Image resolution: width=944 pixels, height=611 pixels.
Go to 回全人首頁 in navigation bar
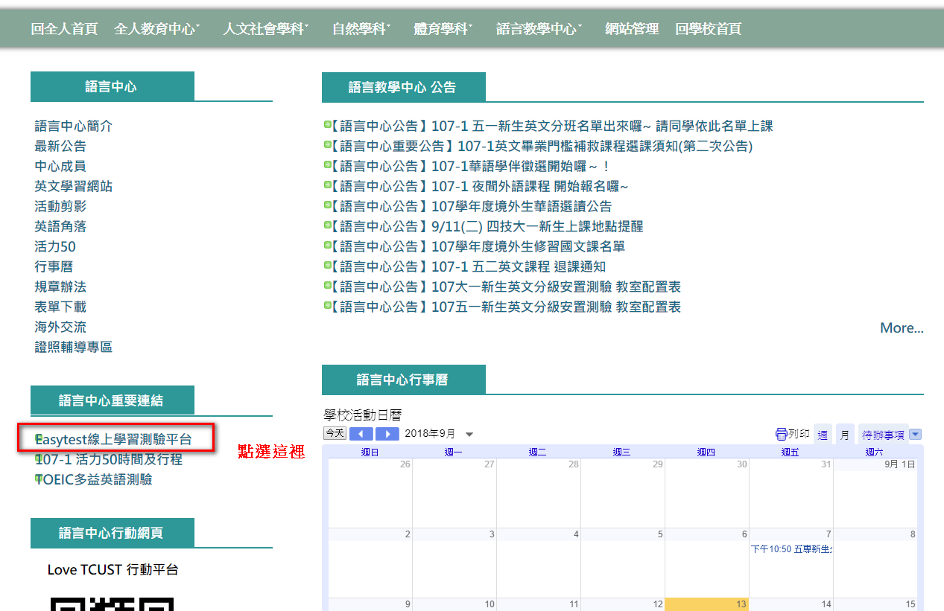coord(64,29)
